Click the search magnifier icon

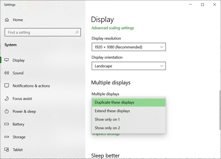tap(77, 32)
